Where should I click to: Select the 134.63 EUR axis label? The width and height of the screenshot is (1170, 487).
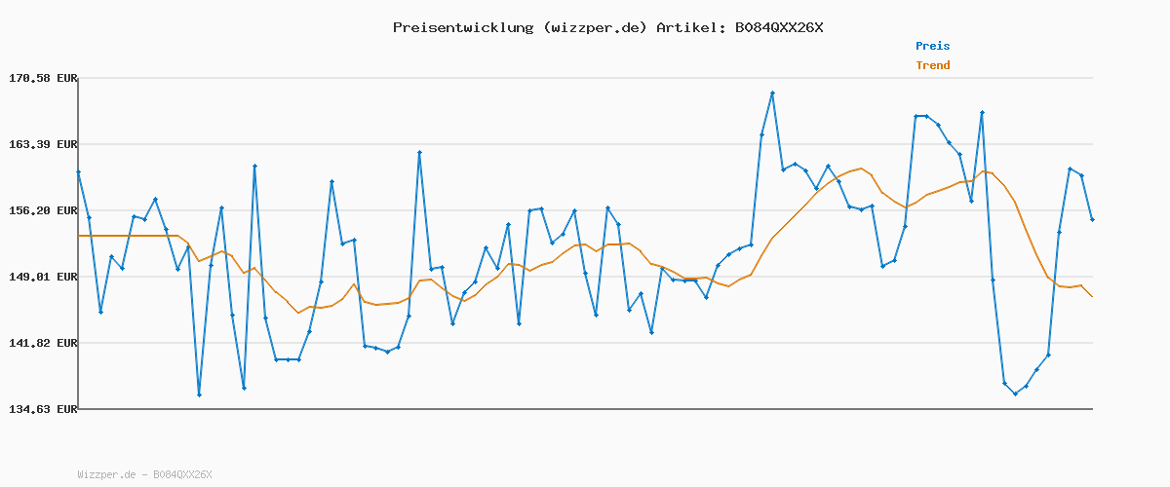pos(43,409)
